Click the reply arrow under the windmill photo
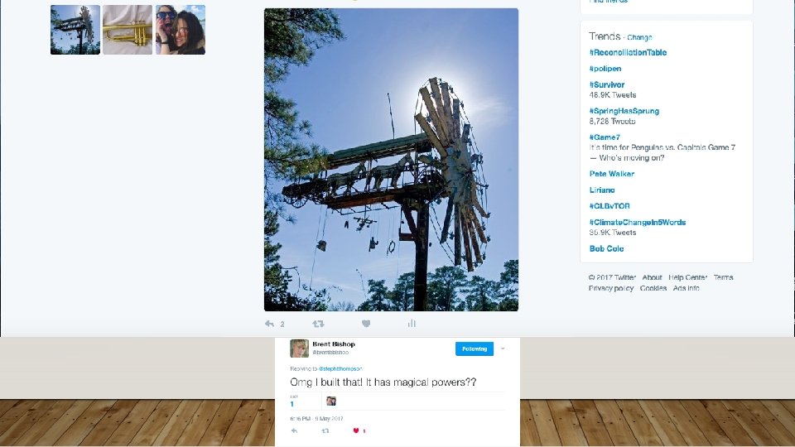This screenshot has height=447, width=795. click(x=269, y=324)
